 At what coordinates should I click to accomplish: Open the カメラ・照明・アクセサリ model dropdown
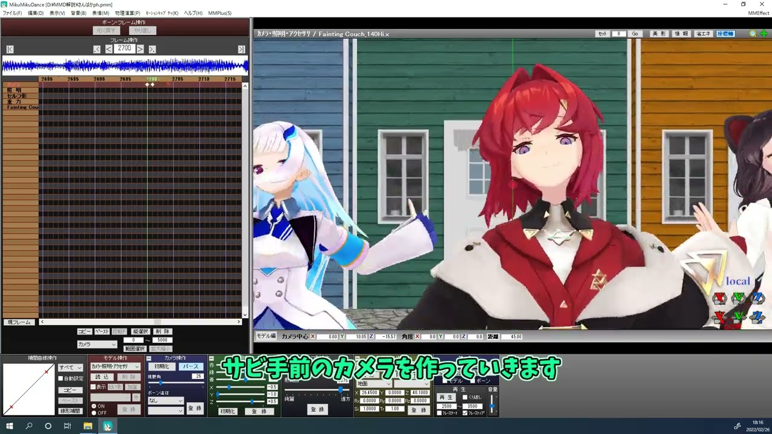pos(115,366)
